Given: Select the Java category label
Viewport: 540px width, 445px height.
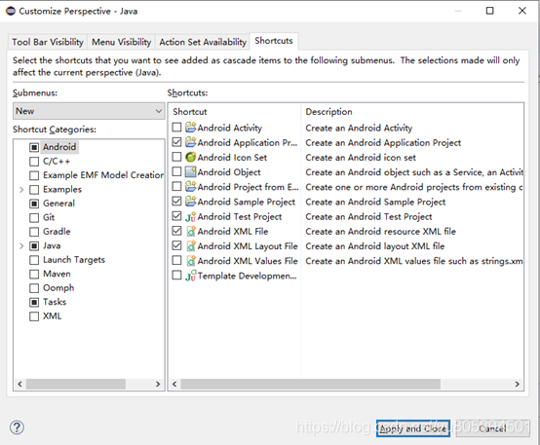Looking at the screenshot, I should pos(52,245).
